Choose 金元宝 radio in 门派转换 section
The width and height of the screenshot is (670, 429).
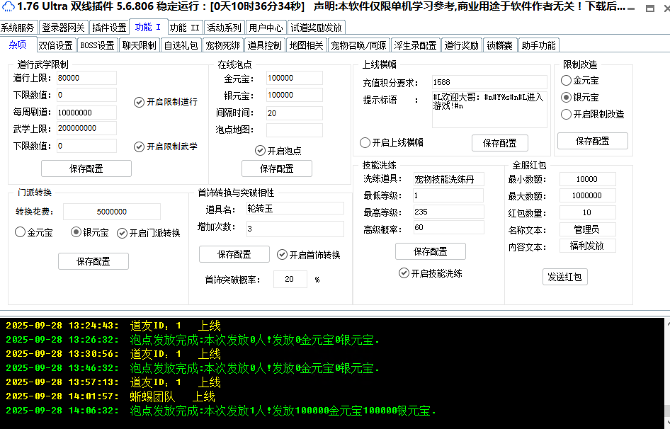(20, 232)
